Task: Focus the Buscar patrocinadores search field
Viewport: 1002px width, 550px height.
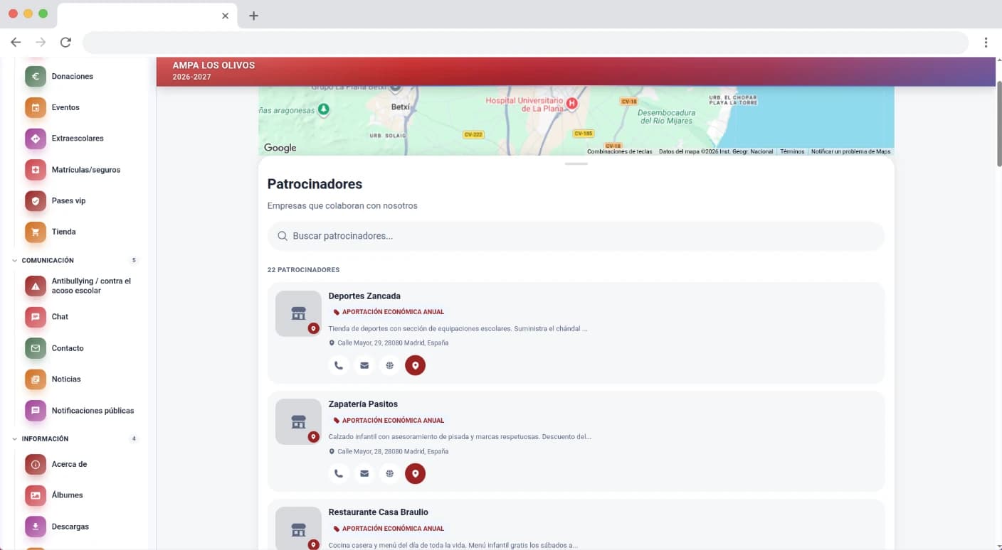Action: 576,236
